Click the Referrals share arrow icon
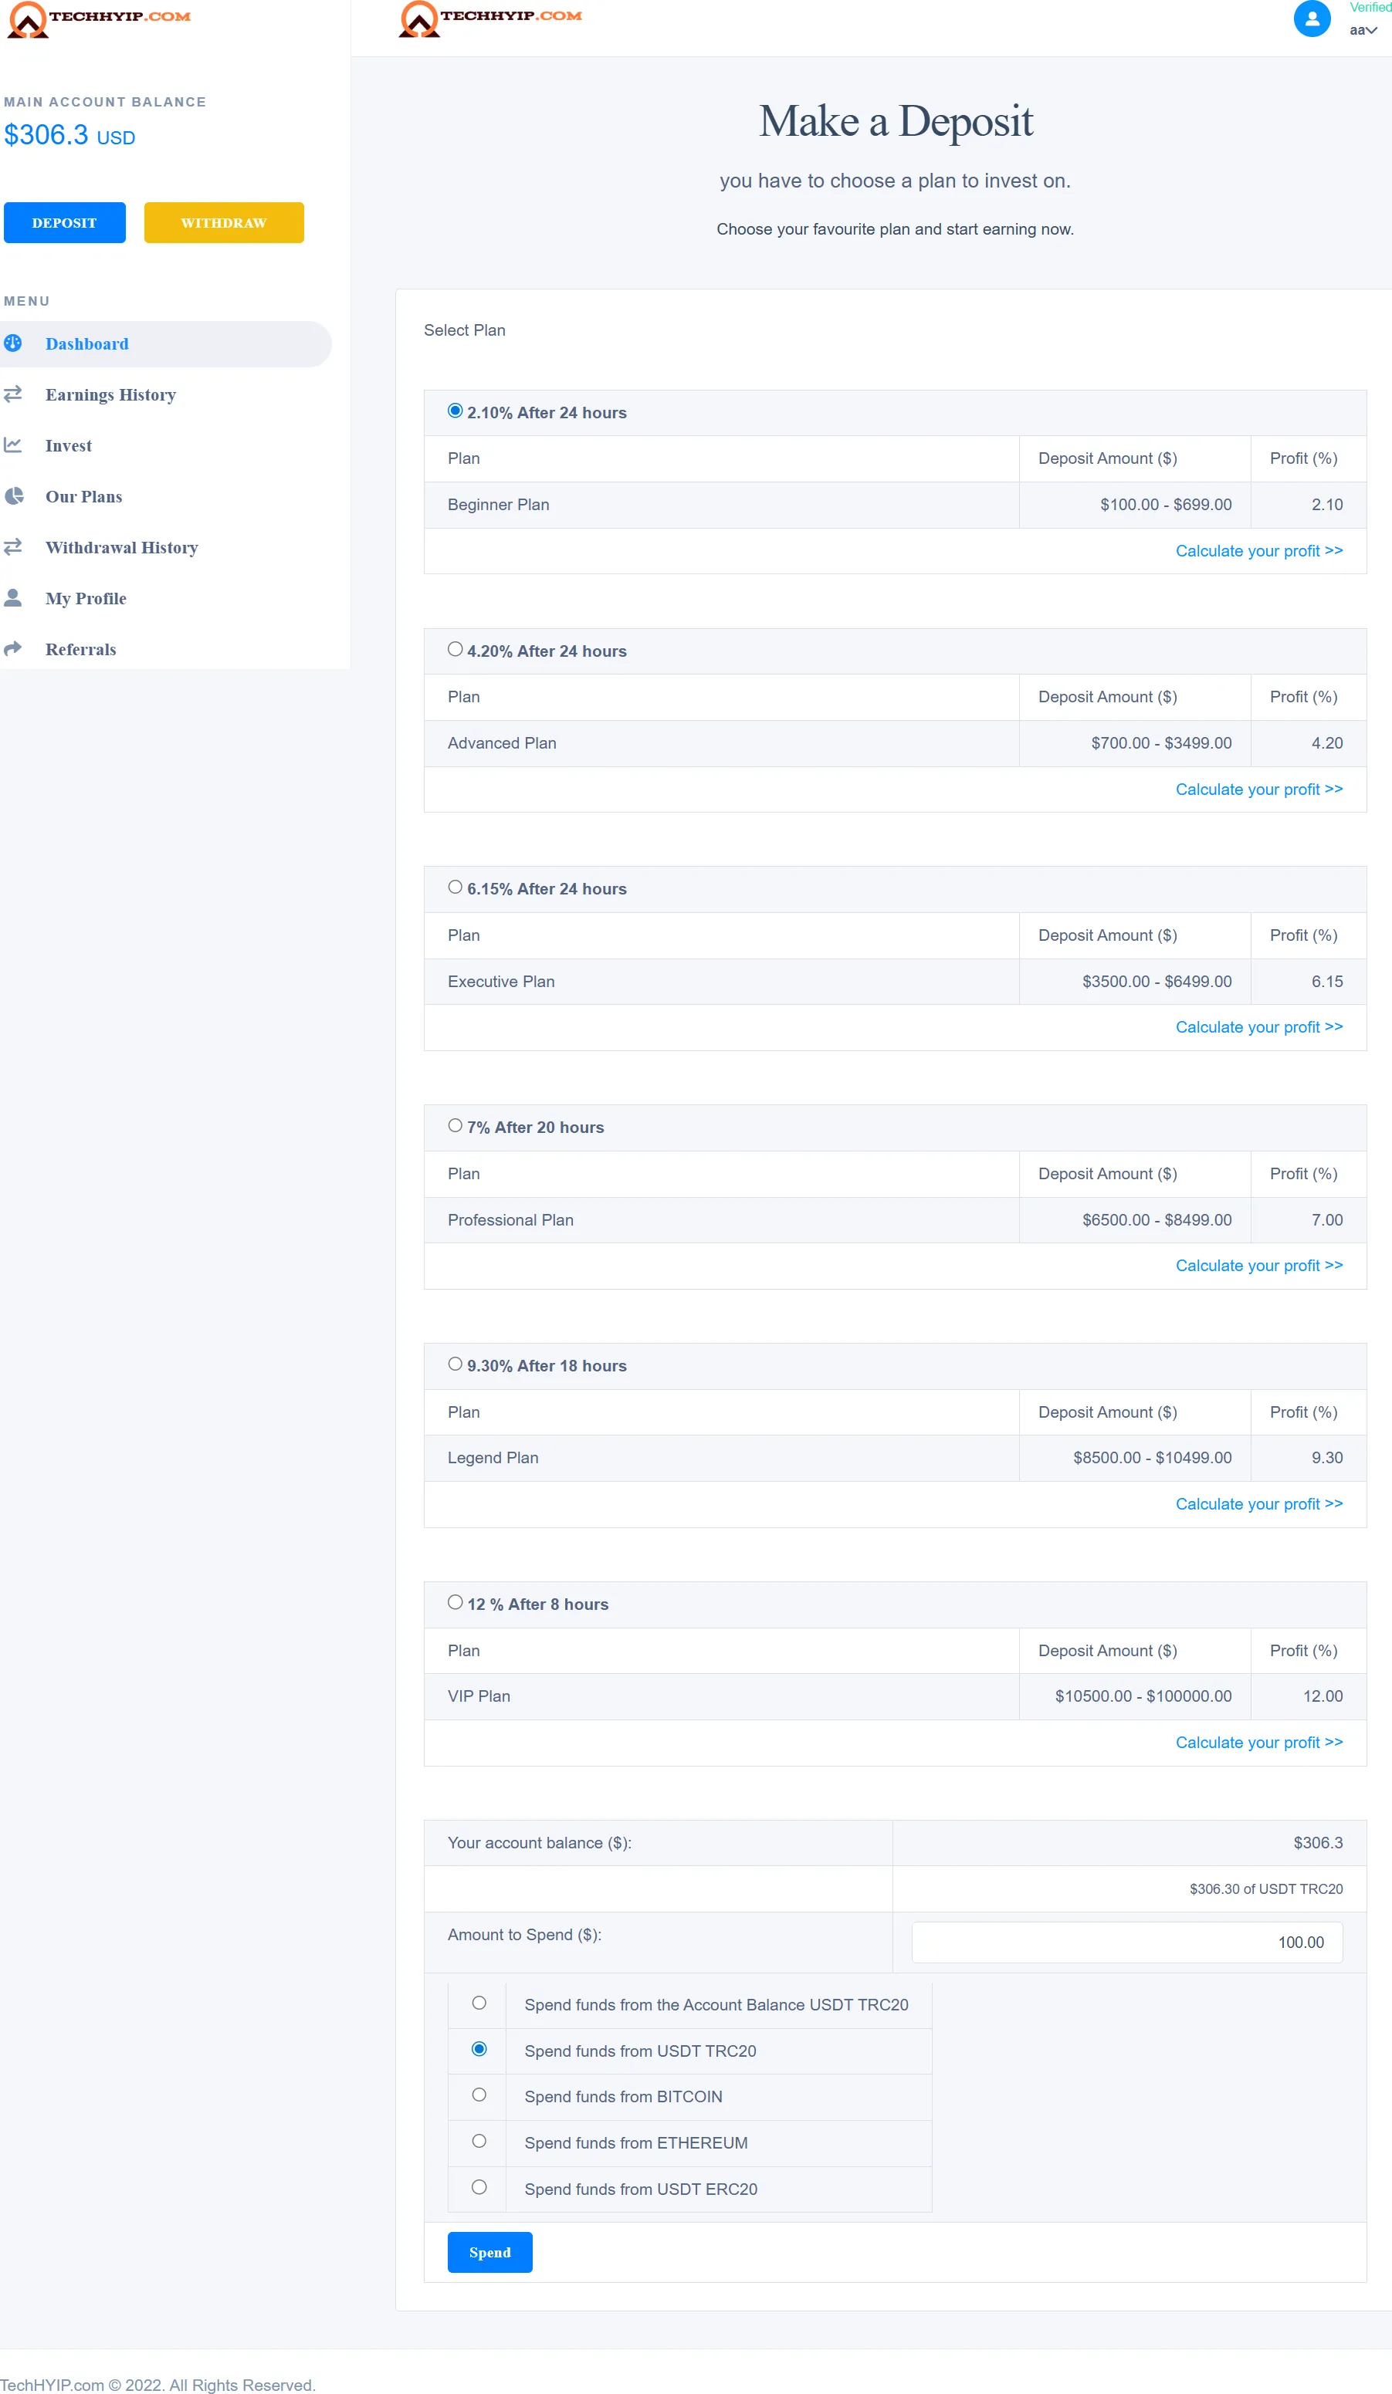This screenshot has width=1392, height=2394. click(x=13, y=649)
